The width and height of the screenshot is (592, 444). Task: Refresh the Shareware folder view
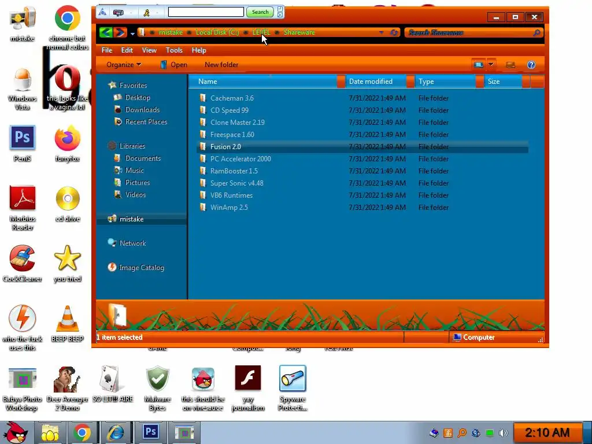coord(394,32)
